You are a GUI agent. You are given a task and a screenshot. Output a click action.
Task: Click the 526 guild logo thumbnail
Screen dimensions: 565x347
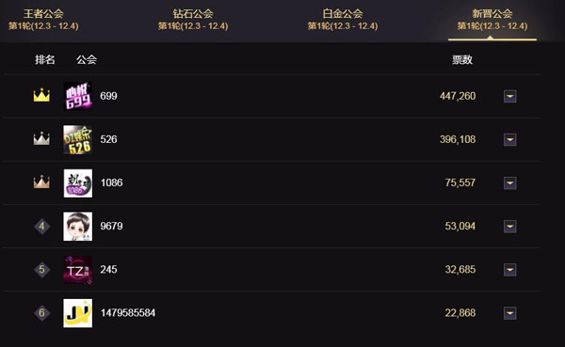78,140
